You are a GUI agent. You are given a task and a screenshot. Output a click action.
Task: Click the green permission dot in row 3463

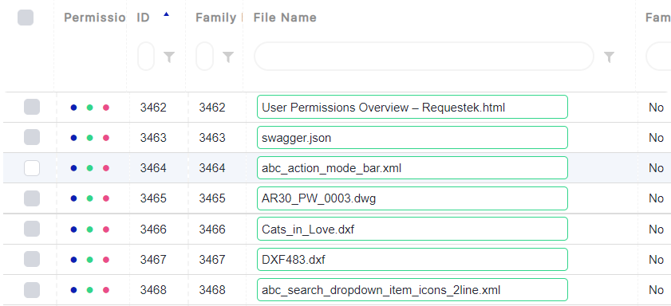[90, 138]
